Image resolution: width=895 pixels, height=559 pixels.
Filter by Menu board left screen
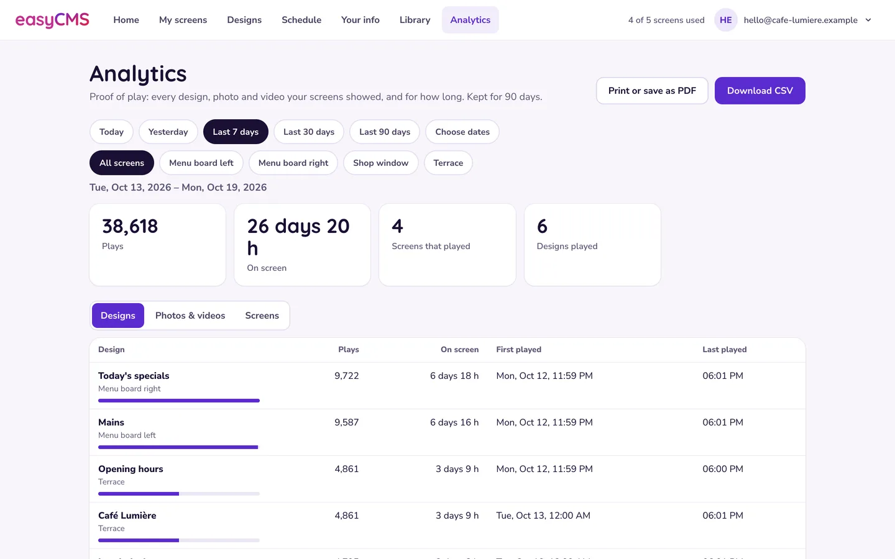201,163
